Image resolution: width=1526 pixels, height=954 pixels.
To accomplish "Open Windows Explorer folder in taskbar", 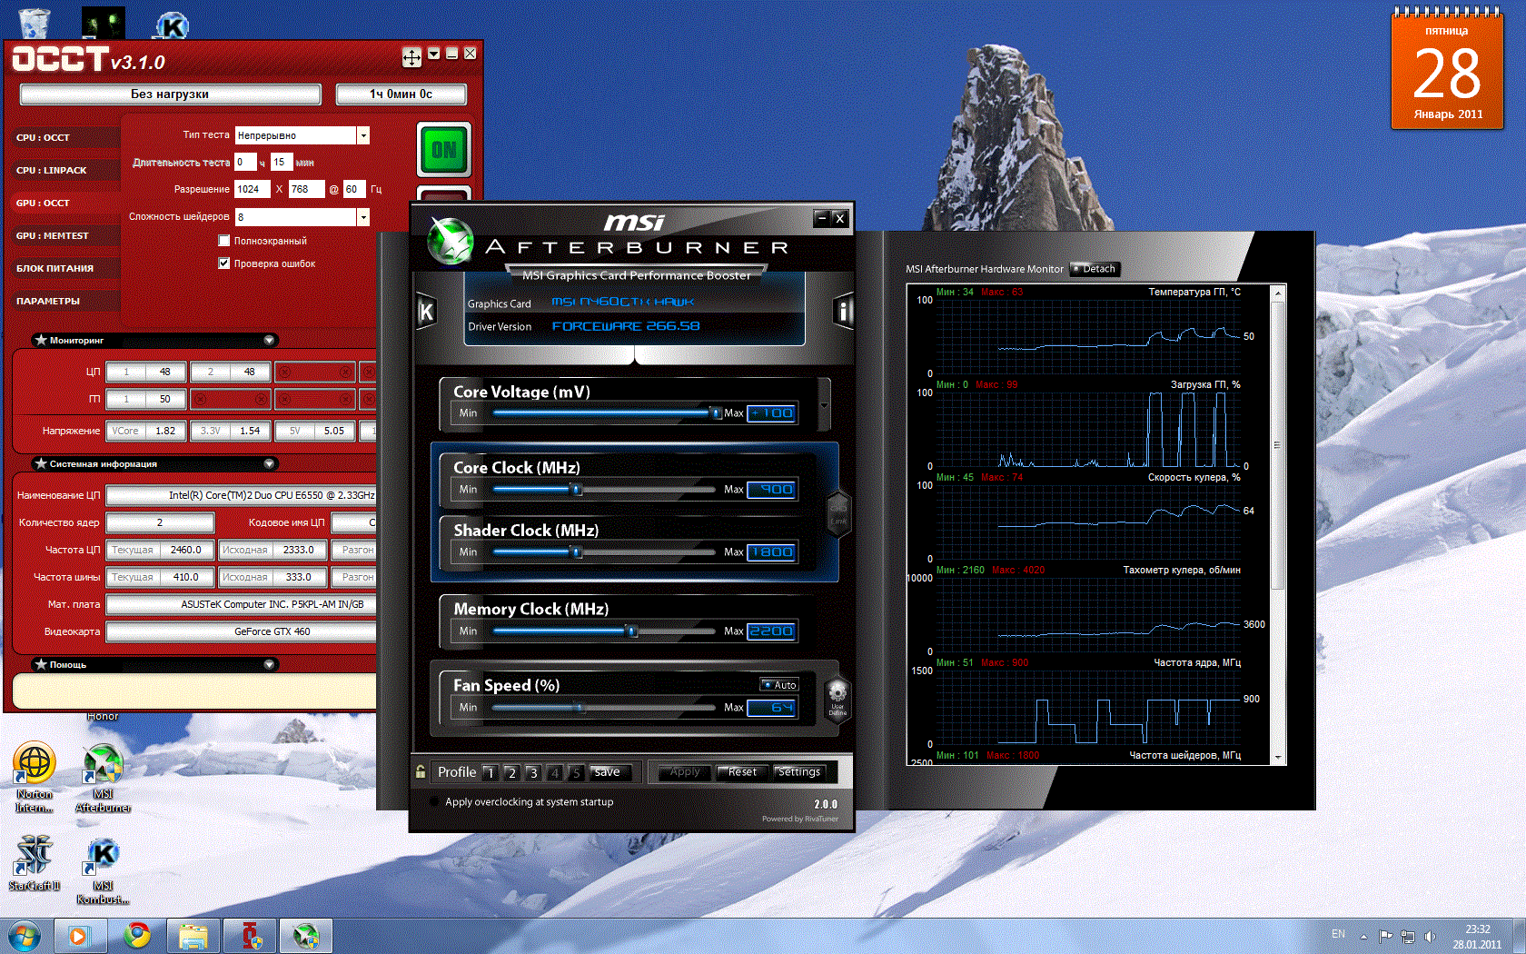I will tap(193, 935).
